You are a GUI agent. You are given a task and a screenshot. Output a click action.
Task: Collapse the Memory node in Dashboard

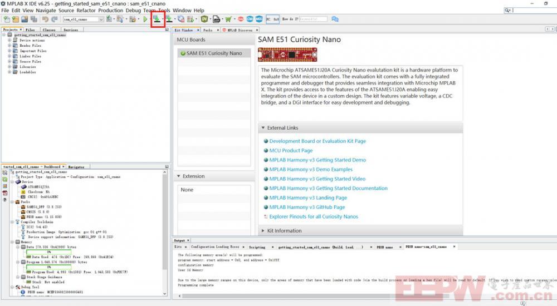(x=13, y=242)
